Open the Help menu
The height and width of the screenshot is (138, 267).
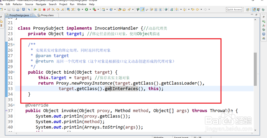92,4
